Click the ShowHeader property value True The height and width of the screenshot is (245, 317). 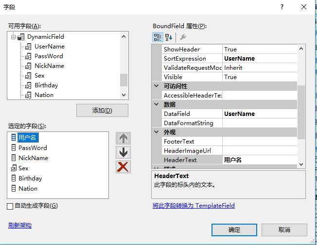tap(260, 49)
